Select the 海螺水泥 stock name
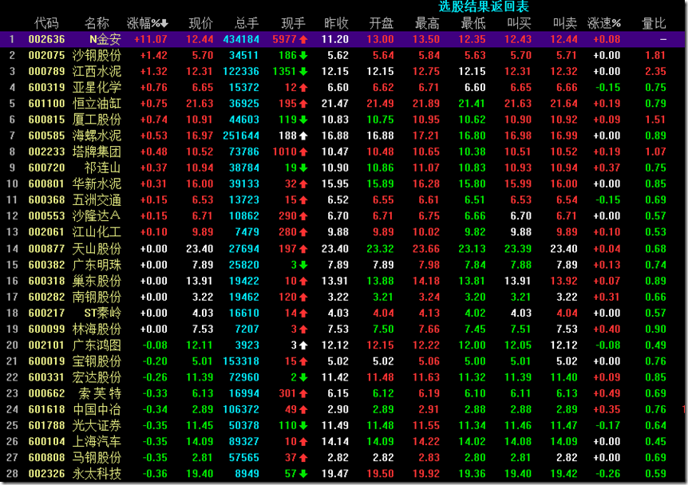Image resolution: width=688 pixels, height=485 pixels. [97, 136]
